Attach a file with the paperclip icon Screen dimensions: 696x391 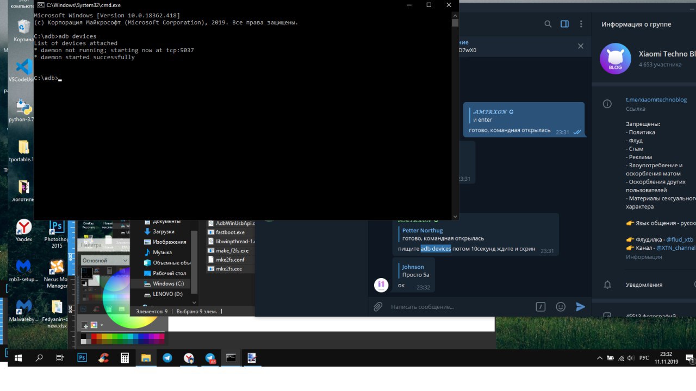[378, 307]
